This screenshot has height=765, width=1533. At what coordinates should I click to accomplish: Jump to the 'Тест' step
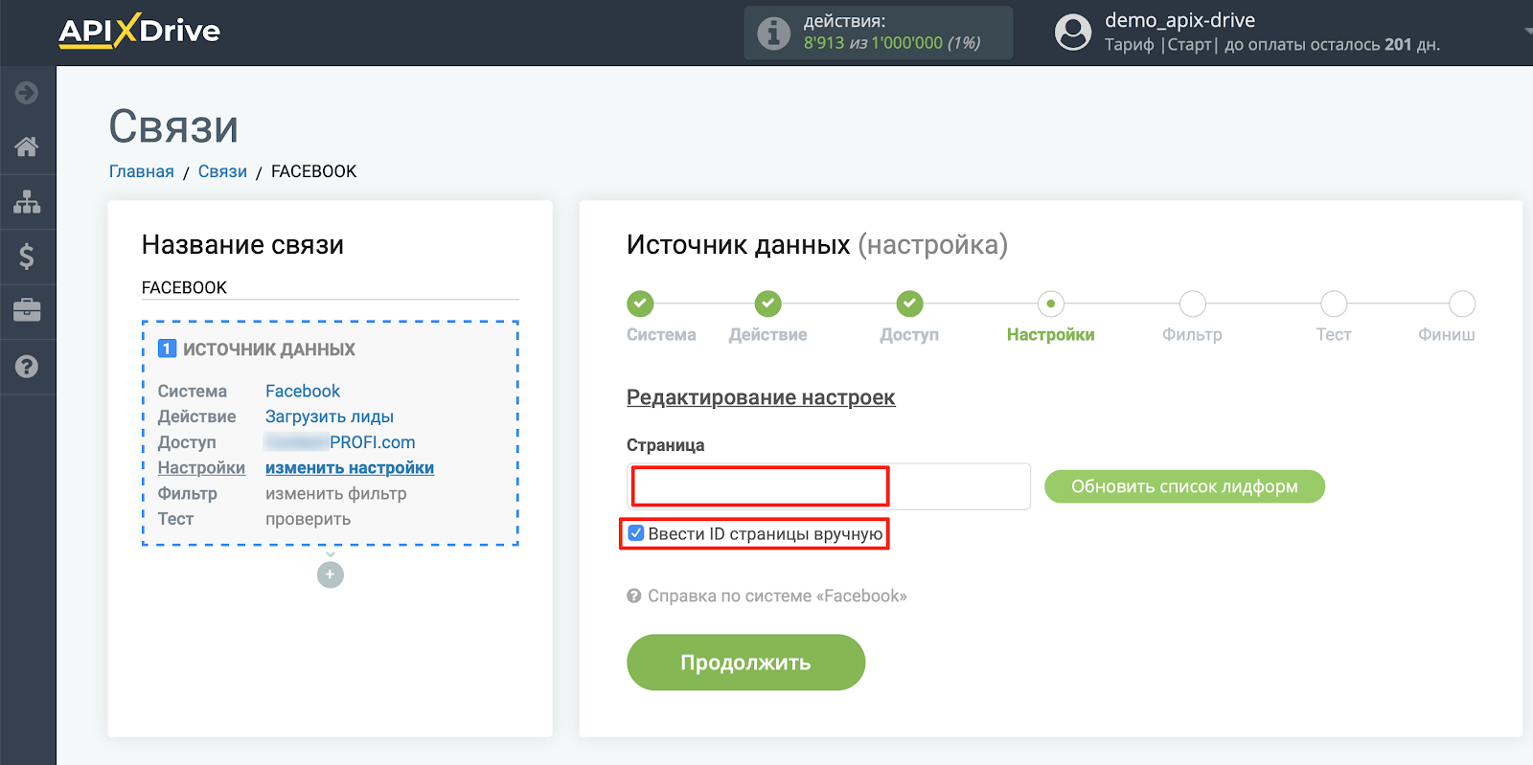coord(1334,304)
